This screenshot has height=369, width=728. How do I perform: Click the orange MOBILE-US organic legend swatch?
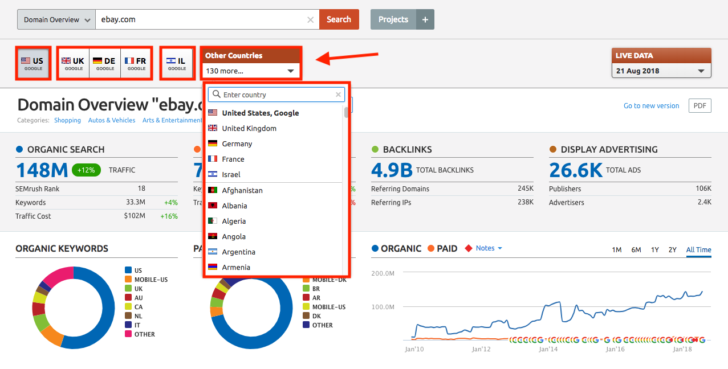(129, 280)
